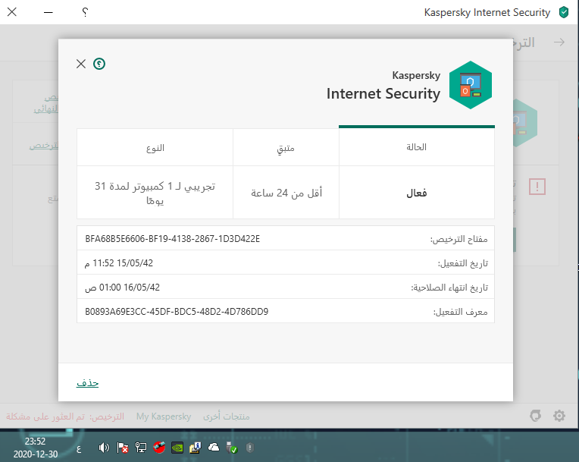Click the green help icon in license dialog

(x=99, y=64)
